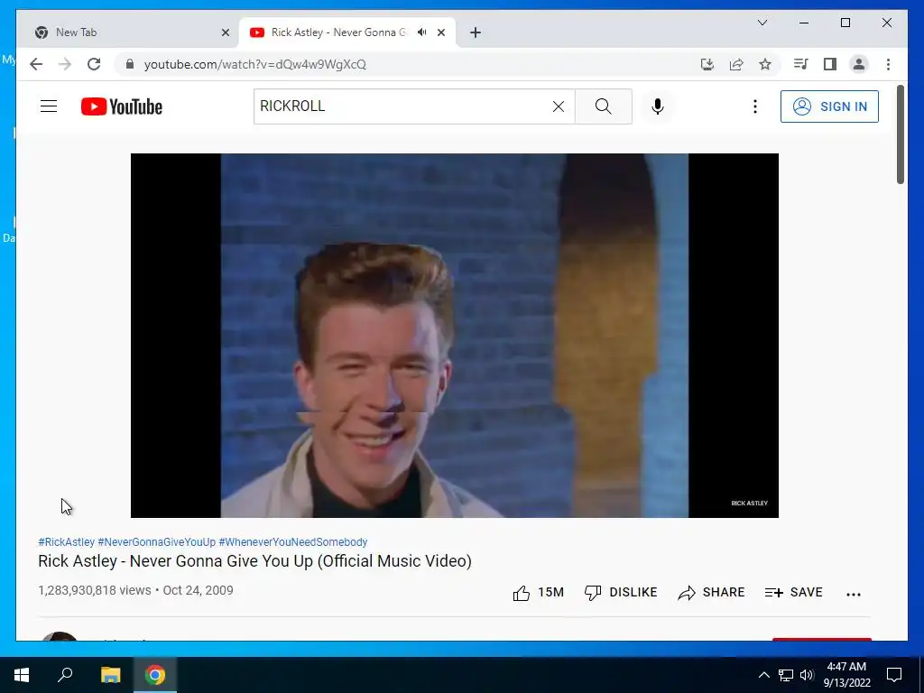
Task: Click the browser forward arrow
Action: click(x=65, y=64)
